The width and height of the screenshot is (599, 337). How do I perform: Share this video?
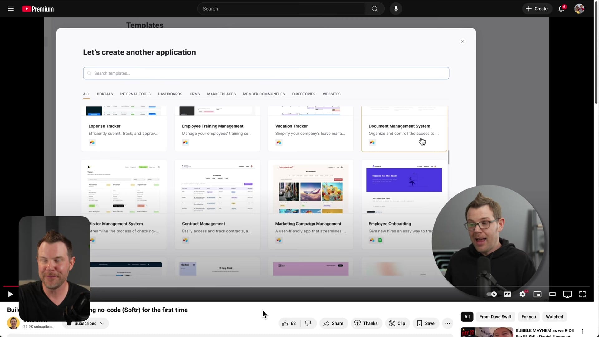click(x=334, y=323)
